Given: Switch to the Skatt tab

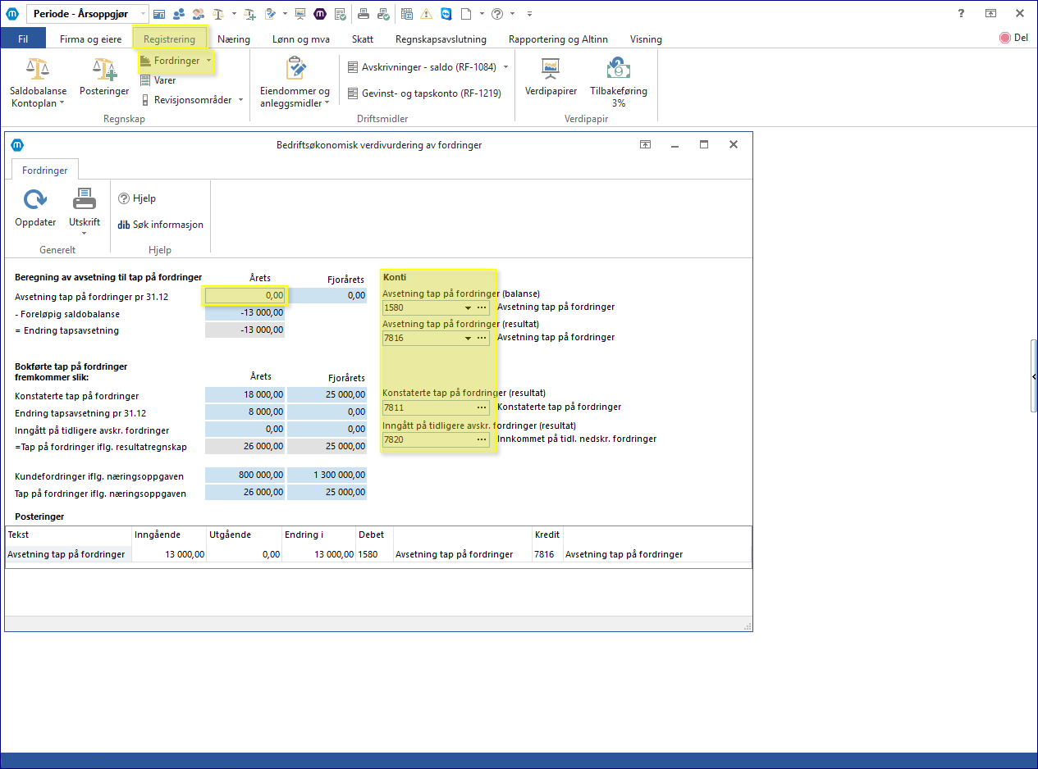Looking at the screenshot, I should [x=363, y=39].
